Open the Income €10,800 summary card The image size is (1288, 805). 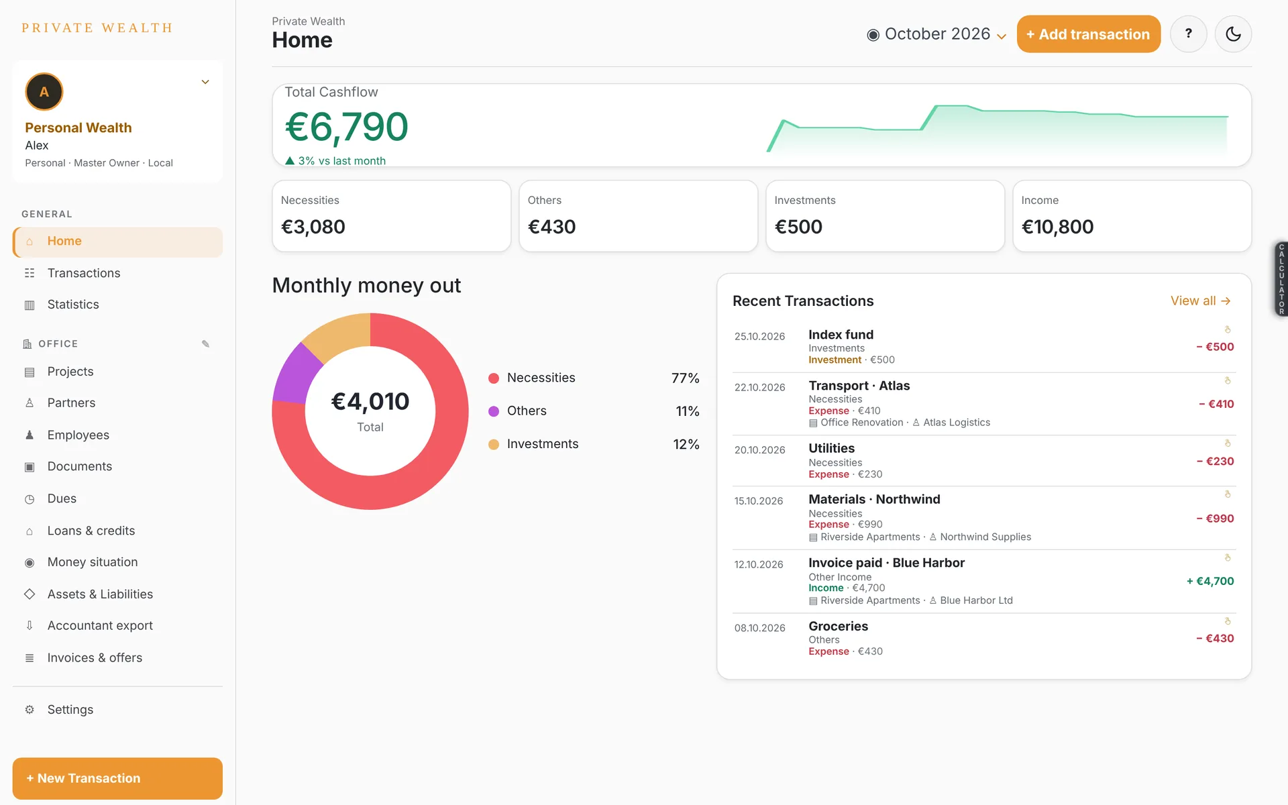[1132, 216]
